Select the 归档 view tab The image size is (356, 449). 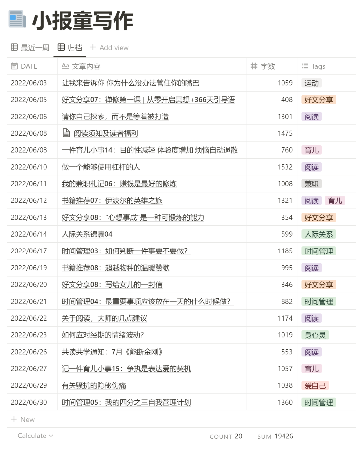pyautogui.click(x=70, y=48)
